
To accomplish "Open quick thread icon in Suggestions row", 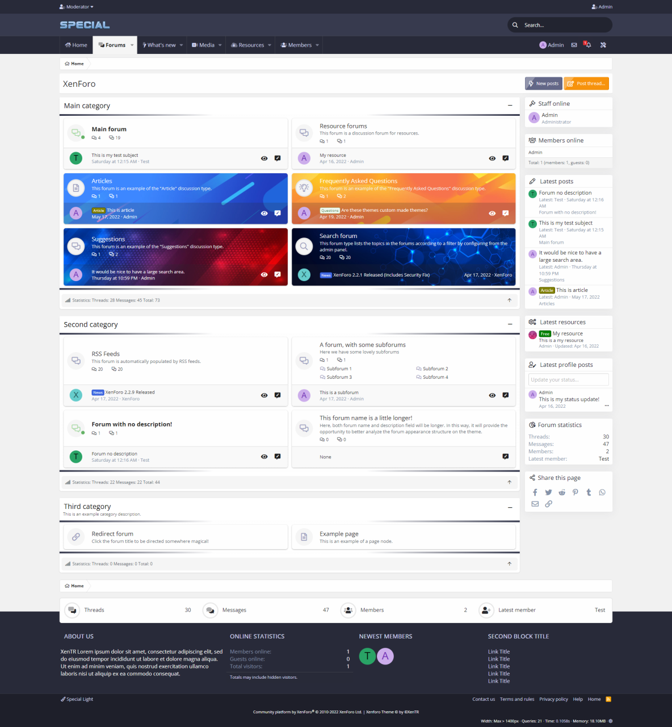I will point(278,274).
